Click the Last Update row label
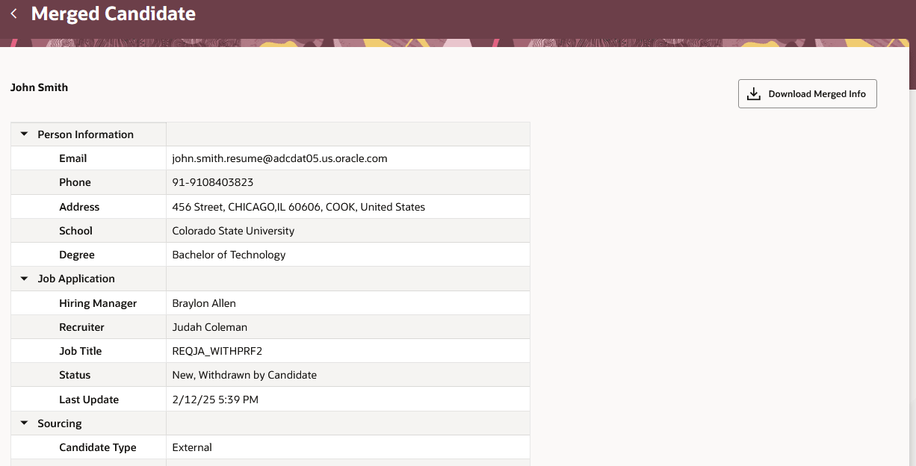This screenshot has width=916, height=466. pyautogui.click(x=89, y=400)
